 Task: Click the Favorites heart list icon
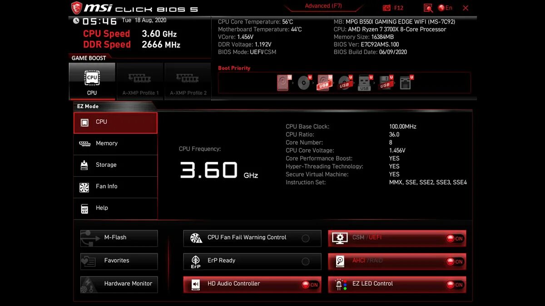click(x=88, y=261)
